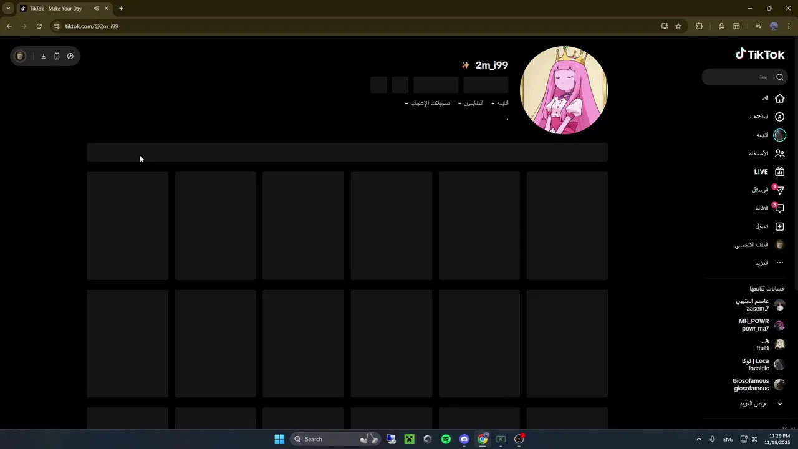Open the More (المزيد) three-dot menu
The width and height of the screenshot is (798, 449).
point(769,263)
